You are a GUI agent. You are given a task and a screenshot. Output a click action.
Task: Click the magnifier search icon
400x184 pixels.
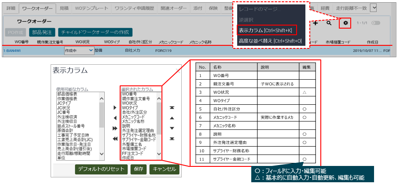(329, 23)
